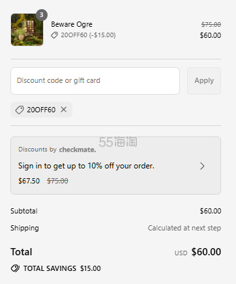Click the Calculated at next step shipping text
236x284 pixels.
tap(184, 228)
